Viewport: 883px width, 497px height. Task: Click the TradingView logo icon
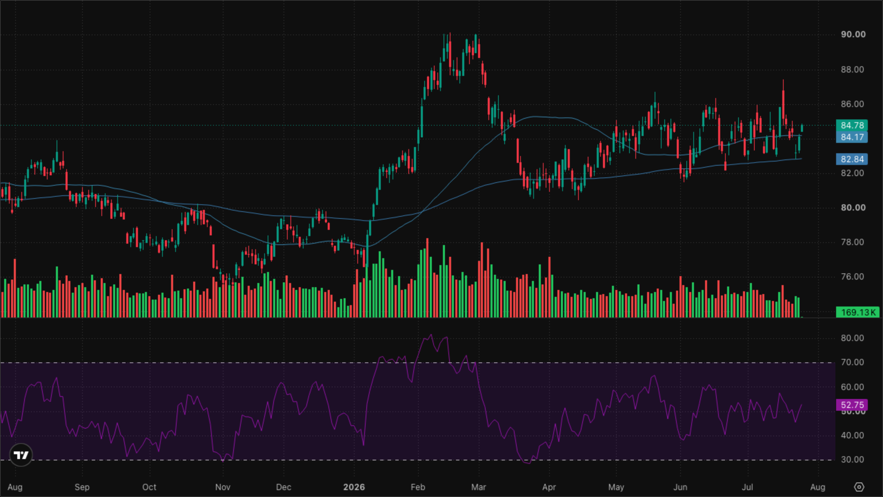tap(21, 455)
